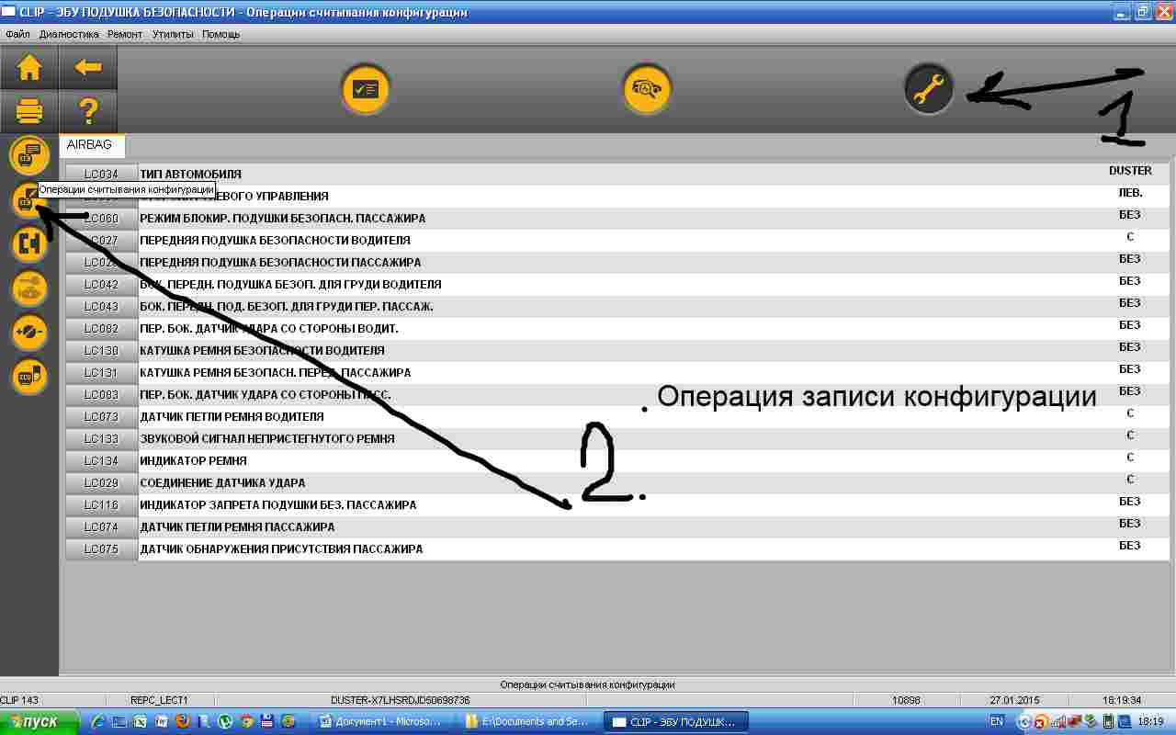The height and width of the screenshot is (735, 1176).
Task: Select СОЕДИНЕНИЕ ДАТЧИКА УДАРА text
Action: pos(222,482)
